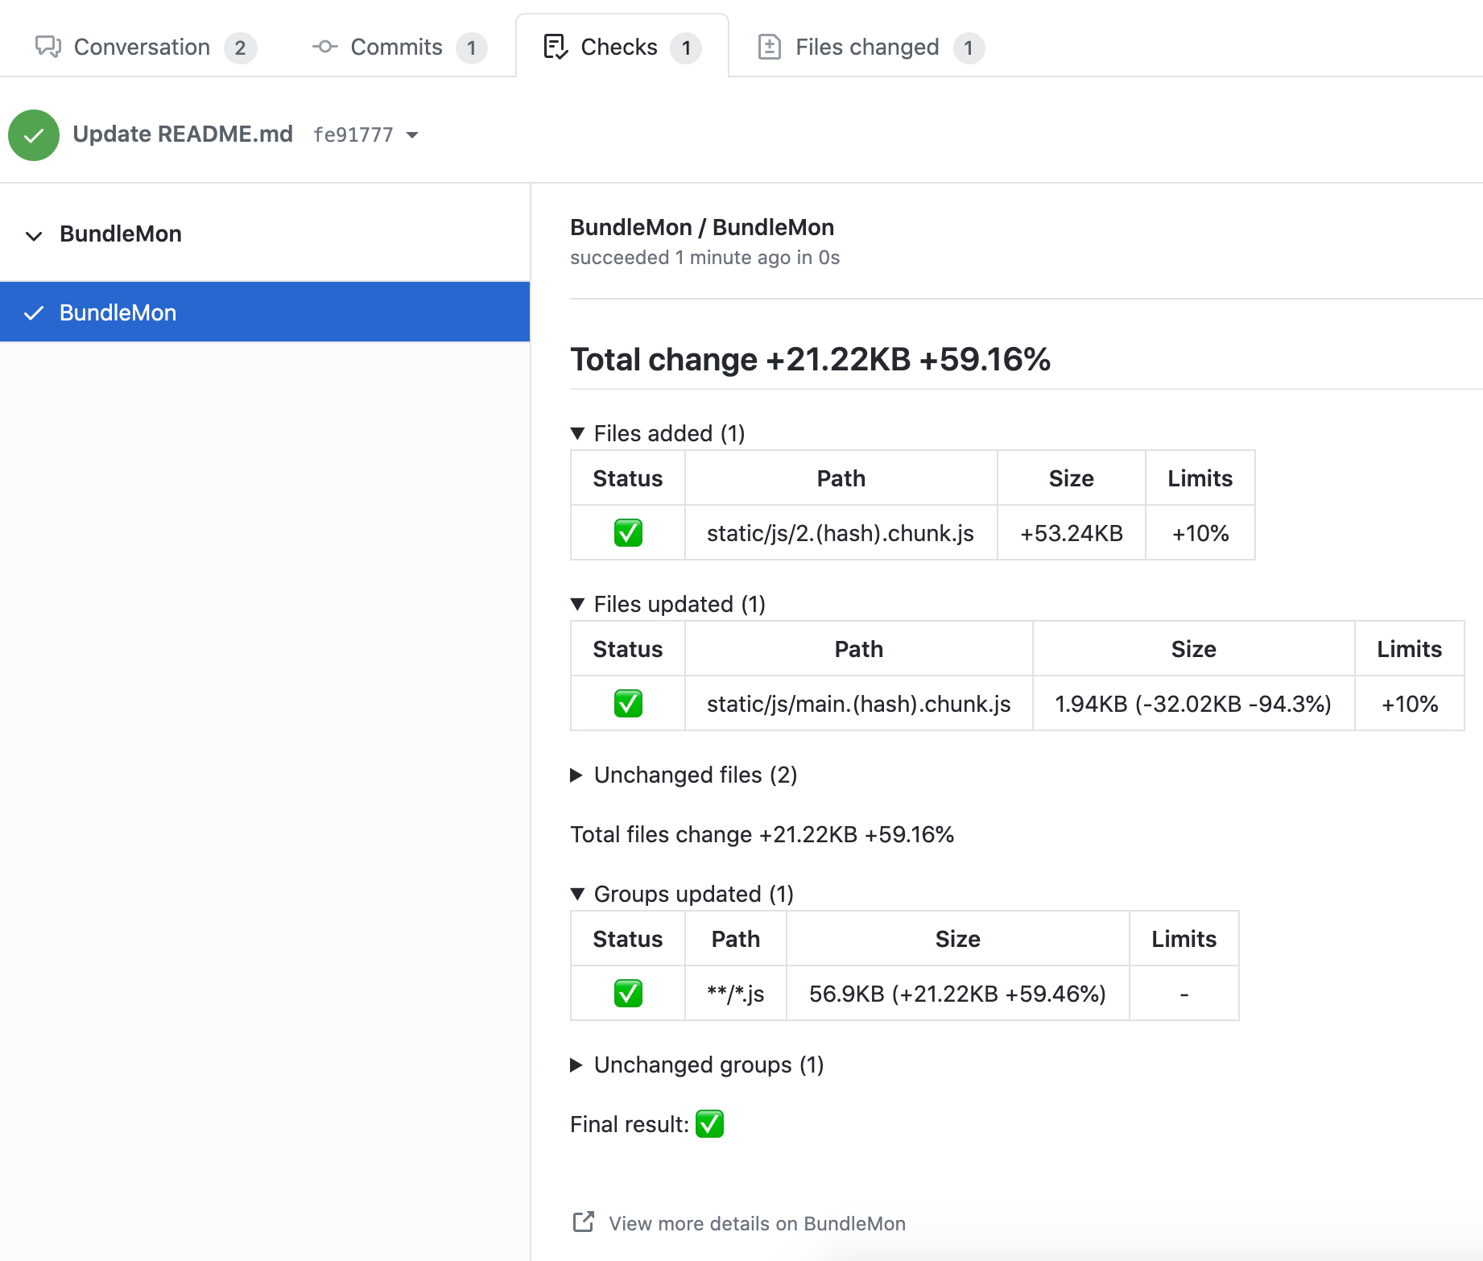
Task: Click the external link icon beside View more details
Action: tap(584, 1222)
